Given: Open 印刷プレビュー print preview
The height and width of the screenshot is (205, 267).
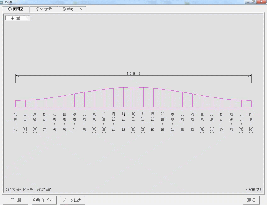Looking at the screenshot, I should 44,200.
